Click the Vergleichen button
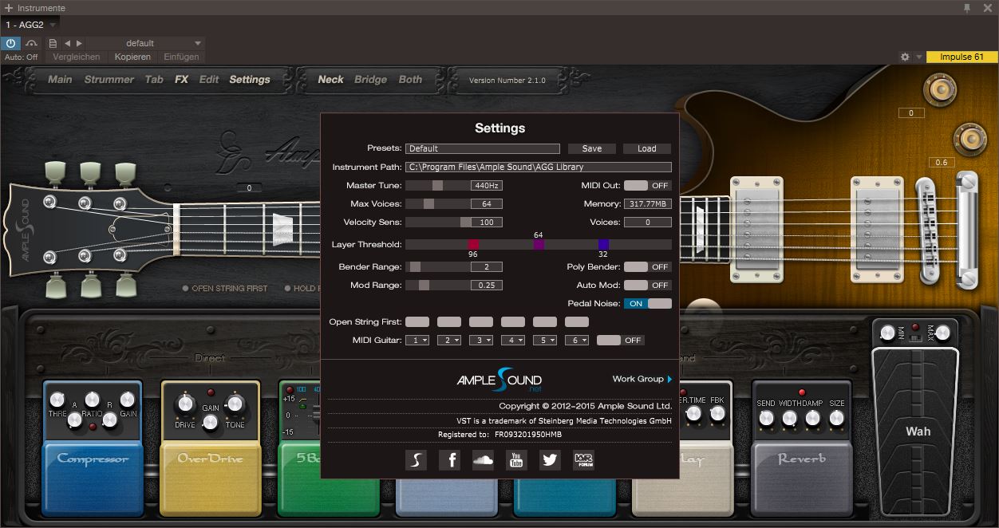999x528 pixels. pyautogui.click(x=77, y=57)
